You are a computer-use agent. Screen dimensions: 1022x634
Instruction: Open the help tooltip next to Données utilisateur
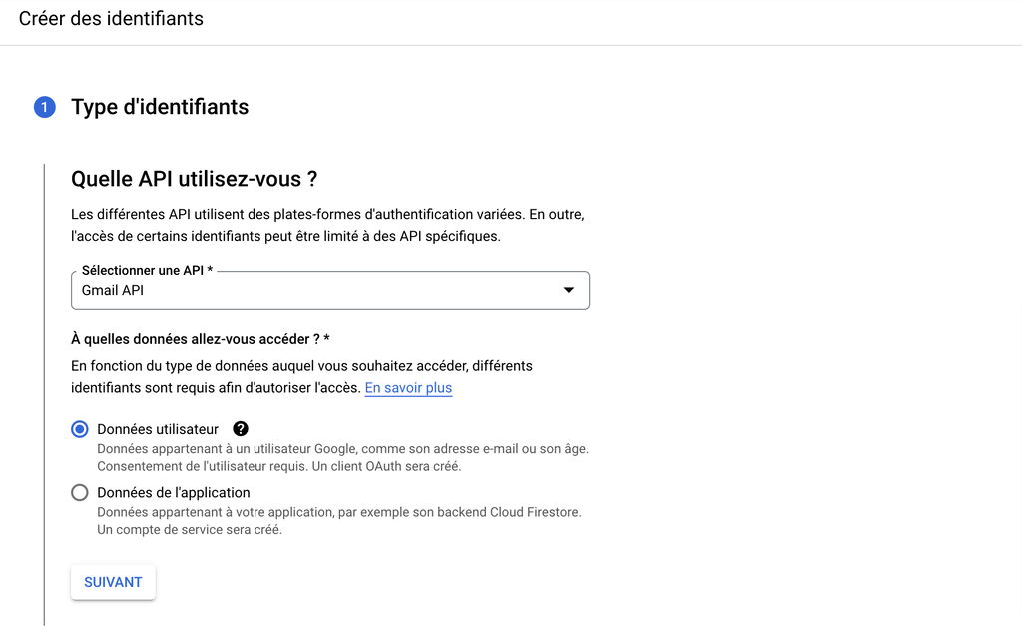(x=241, y=429)
